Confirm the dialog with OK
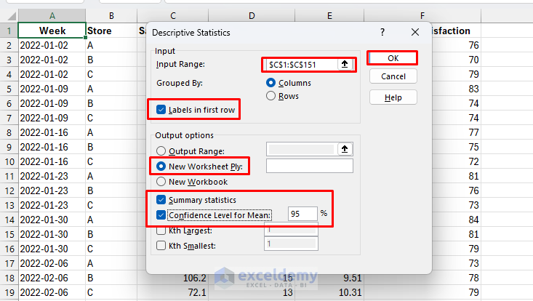The width and height of the screenshot is (533, 301). [x=393, y=58]
